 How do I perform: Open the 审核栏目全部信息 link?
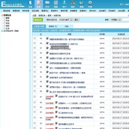tap(93, 31)
